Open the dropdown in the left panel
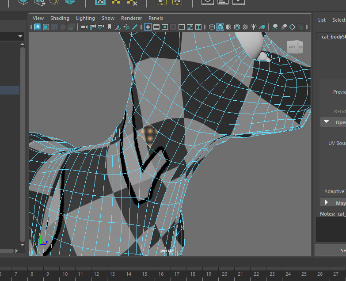Screen dimensions: 346x281 [x=20, y=36]
